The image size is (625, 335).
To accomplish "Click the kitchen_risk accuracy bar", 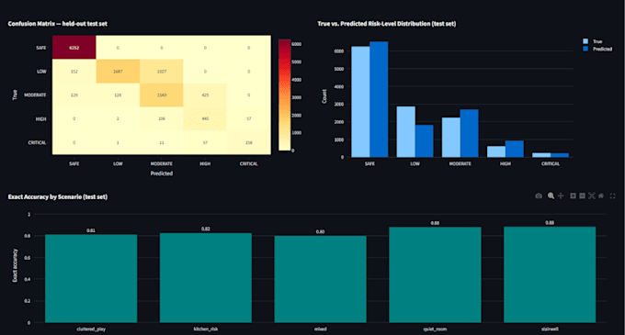I will (x=206, y=278).
